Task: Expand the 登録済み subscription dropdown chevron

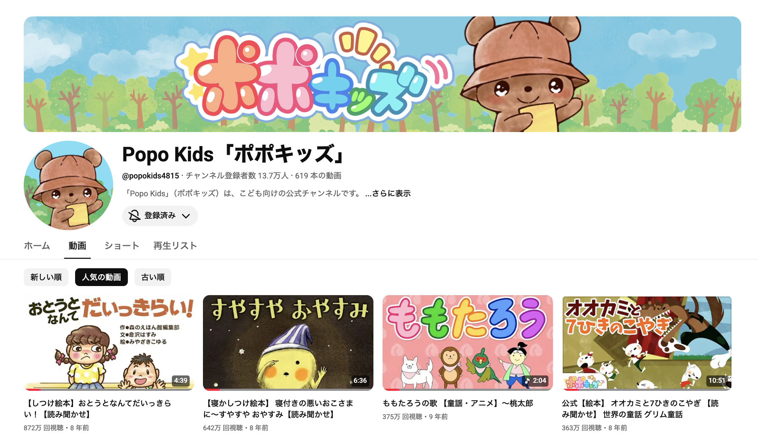Action: [x=186, y=216]
